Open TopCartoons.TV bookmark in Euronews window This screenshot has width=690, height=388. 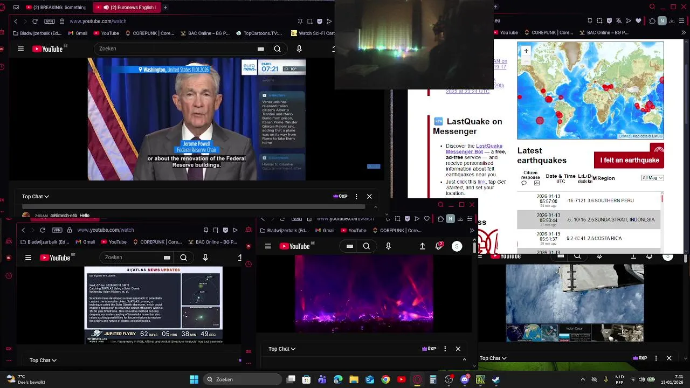(259, 33)
